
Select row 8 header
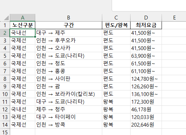(5, 79)
